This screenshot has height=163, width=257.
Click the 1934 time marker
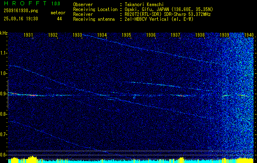[x=102, y=35]
